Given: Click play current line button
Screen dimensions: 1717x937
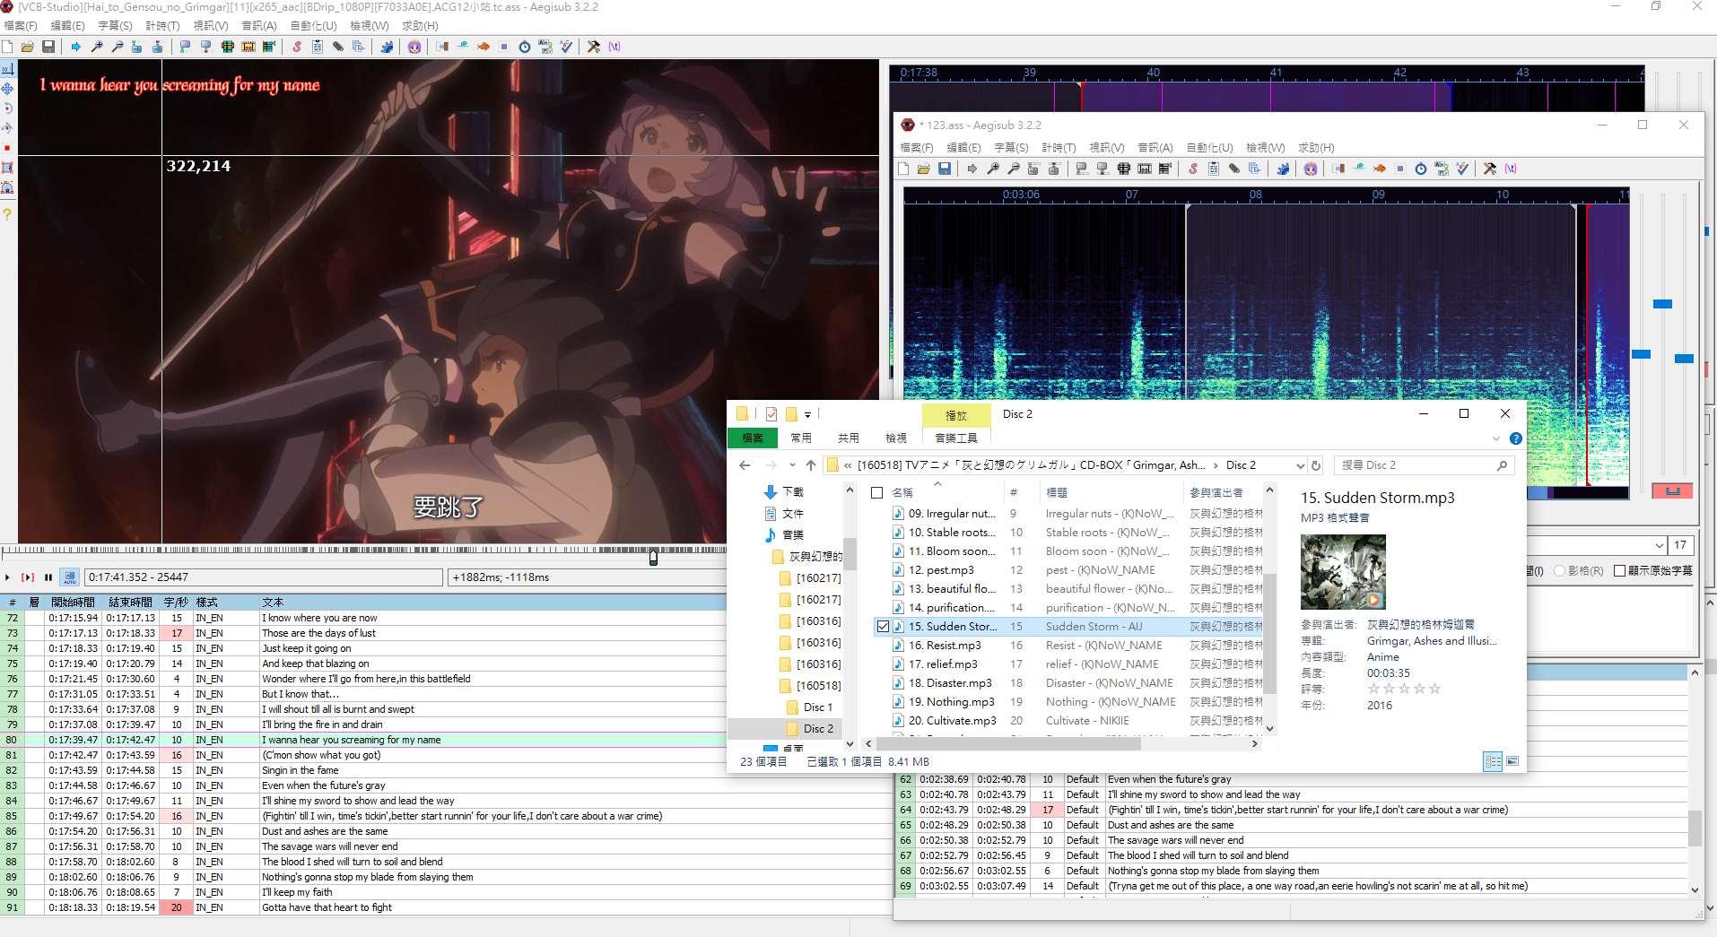Looking at the screenshot, I should [x=28, y=577].
